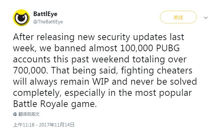The width and height of the screenshot is (218, 131).
Task: Click the WIP abbreviation in the tweet
Action: (101, 82)
